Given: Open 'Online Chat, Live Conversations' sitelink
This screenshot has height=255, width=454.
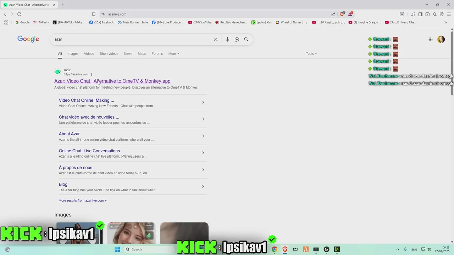Looking at the screenshot, I should click(x=89, y=151).
